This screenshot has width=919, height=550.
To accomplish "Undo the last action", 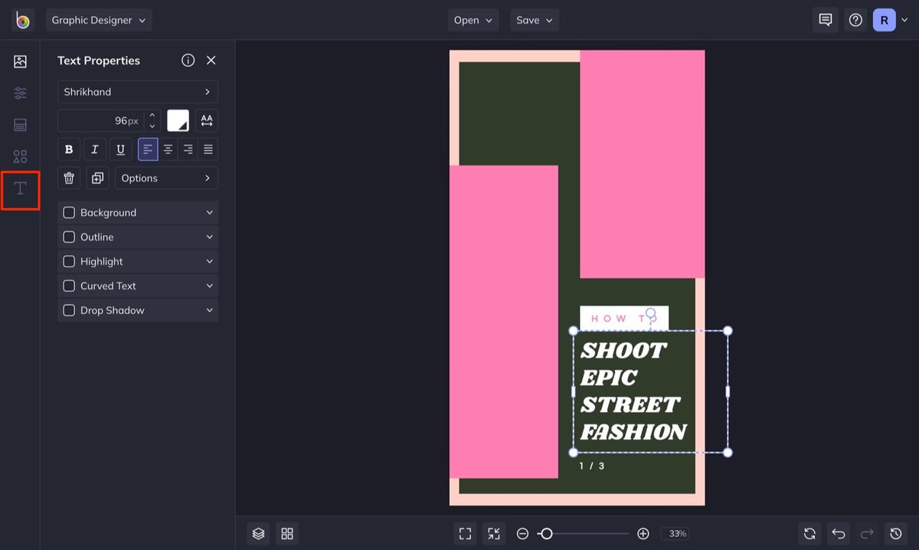I will (x=838, y=533).
